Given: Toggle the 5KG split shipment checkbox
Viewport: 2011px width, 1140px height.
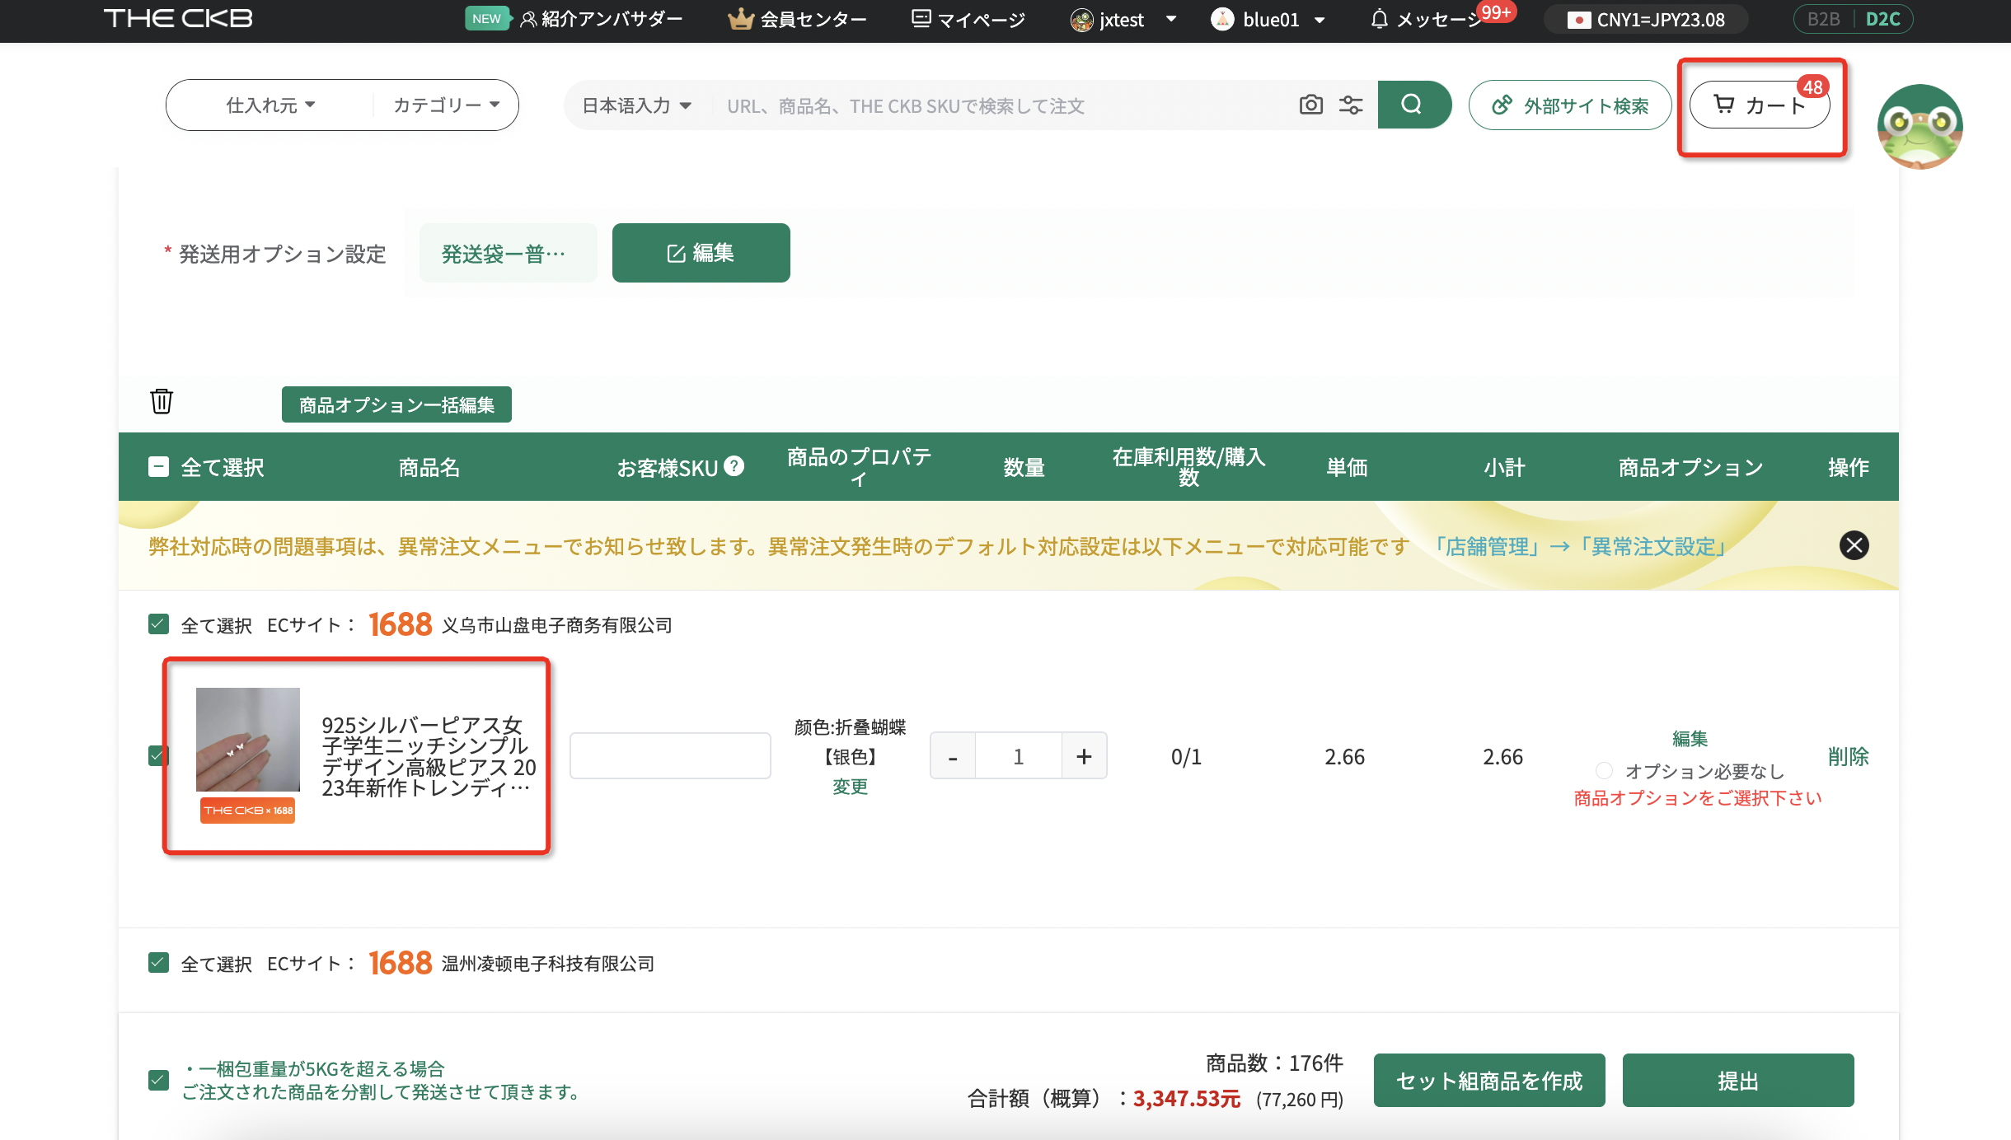Looking at the screenshot, I should click(158, 1080).
